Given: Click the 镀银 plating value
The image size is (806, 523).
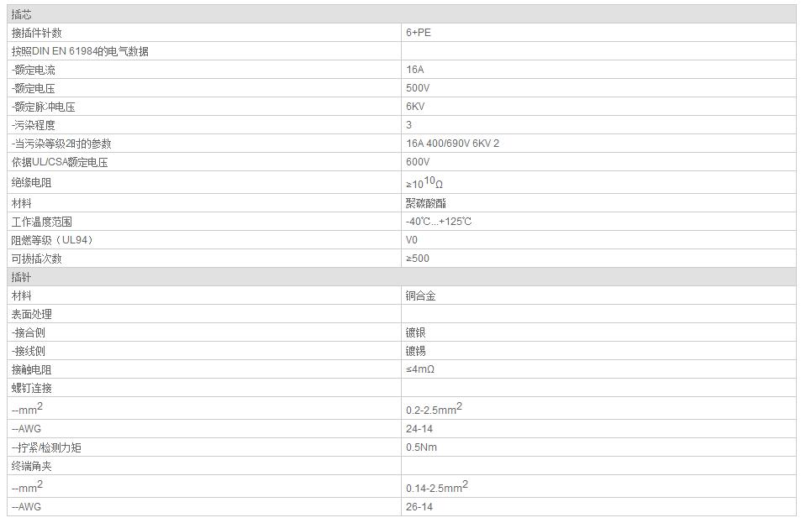Looking at the screenshot, I should coord(415,332).
